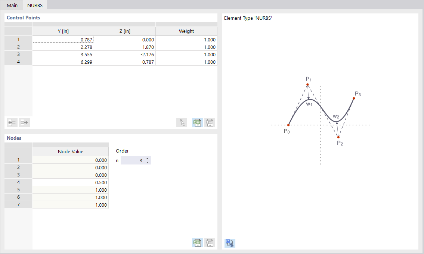Viewport: 424px width, 254px height.
Task: Edit the Y value of control point 1
Action: pyautogui.click(x=63, y=39)
